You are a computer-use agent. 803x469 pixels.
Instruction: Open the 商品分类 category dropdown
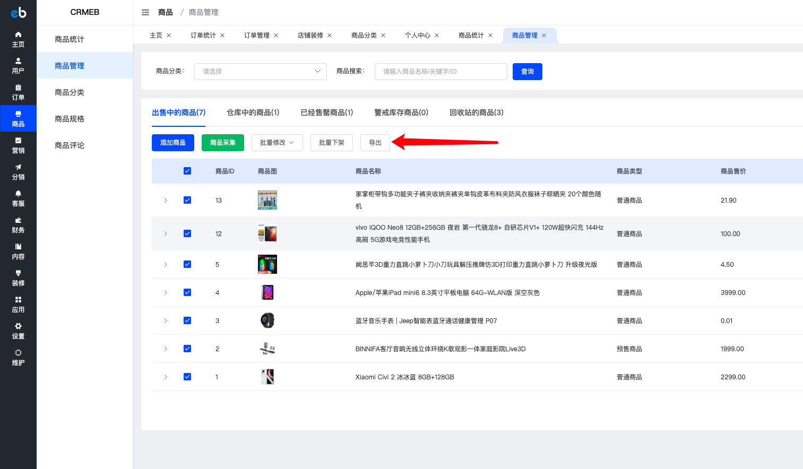[260, 72]
